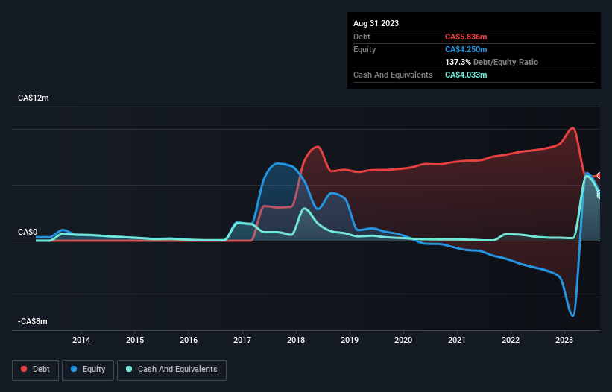612x392 pixels.
Task: Click the Aug 31 2023 tooltip date
Action: click(x=376, y=23)
